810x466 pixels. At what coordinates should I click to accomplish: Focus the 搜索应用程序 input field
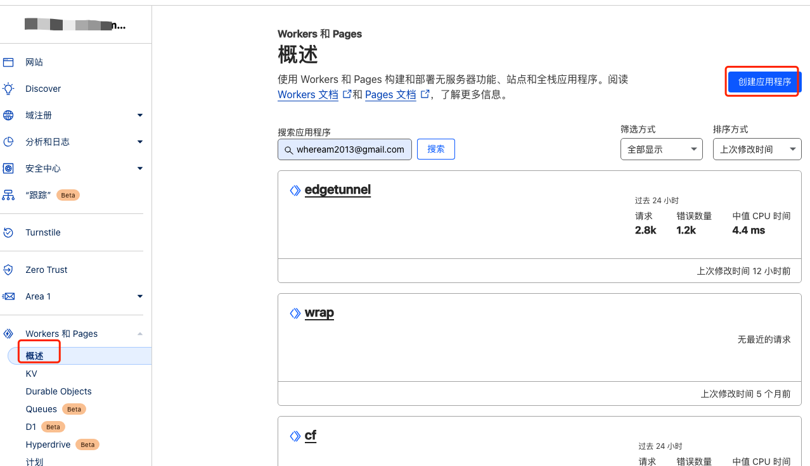tap(345, 149)
